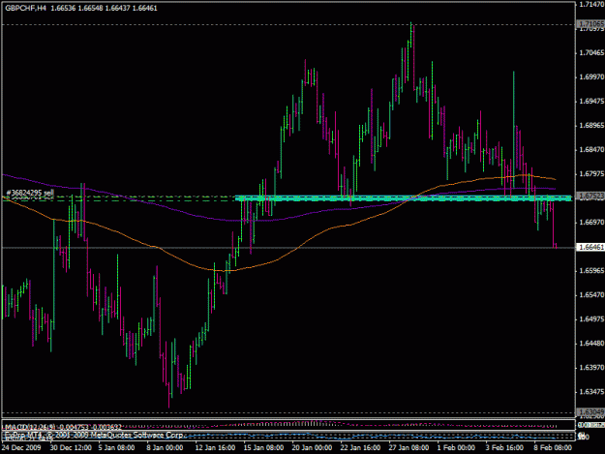Viewport: 605px width, 454px height.
Task: Select the white horizontal current price line
Action: click(x=288, y=248)
